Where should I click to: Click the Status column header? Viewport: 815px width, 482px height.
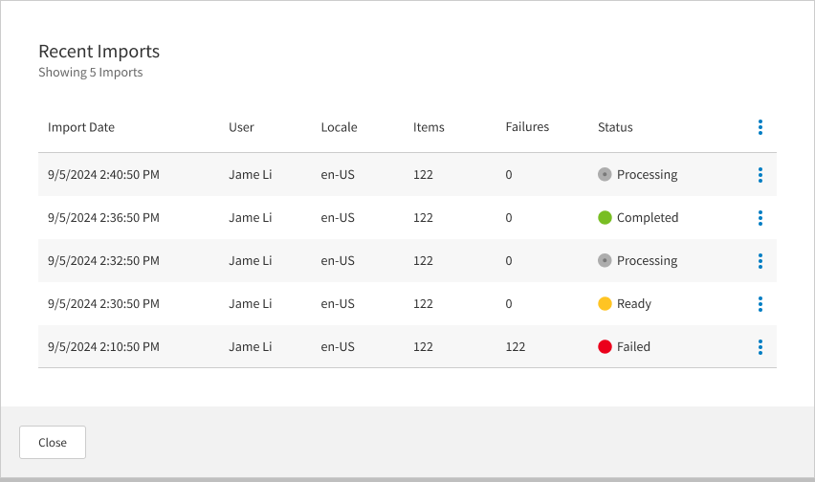(x=615, y=127)
